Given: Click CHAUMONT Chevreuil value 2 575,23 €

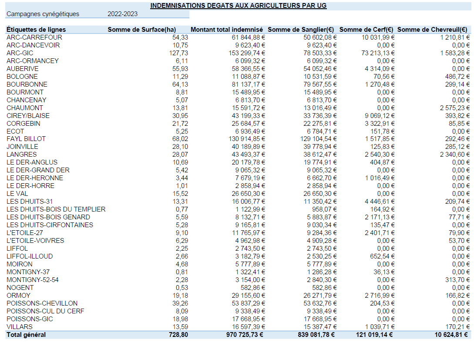Looking at the screenshot, I should (x=455, y=108).
